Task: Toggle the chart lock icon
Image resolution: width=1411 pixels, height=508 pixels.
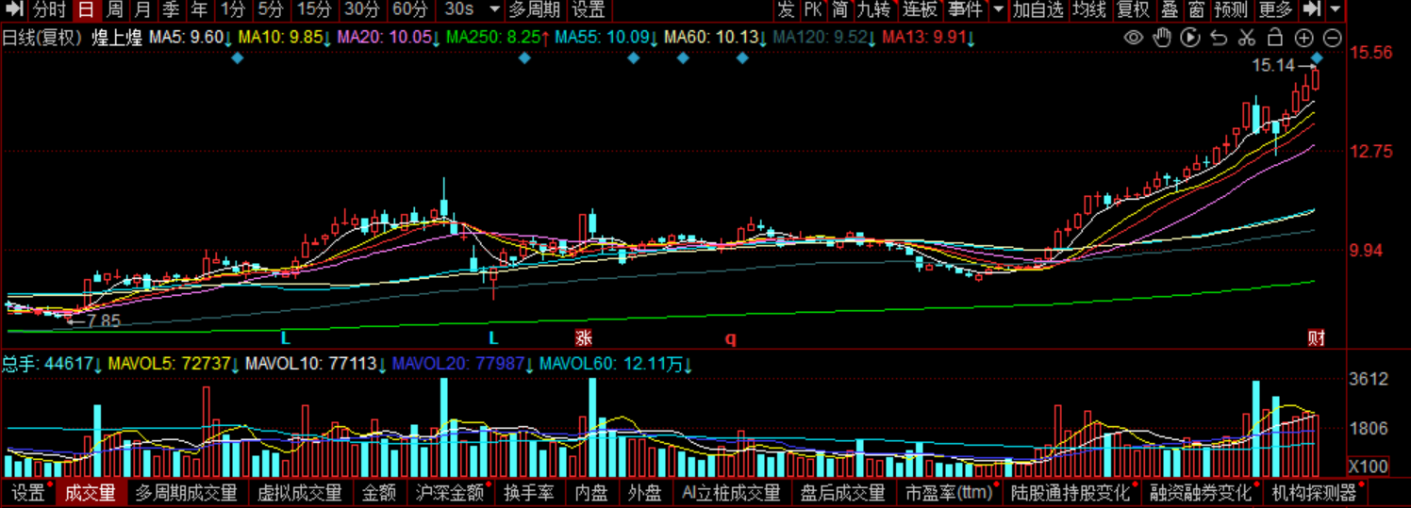Action: coord(1275,38)
